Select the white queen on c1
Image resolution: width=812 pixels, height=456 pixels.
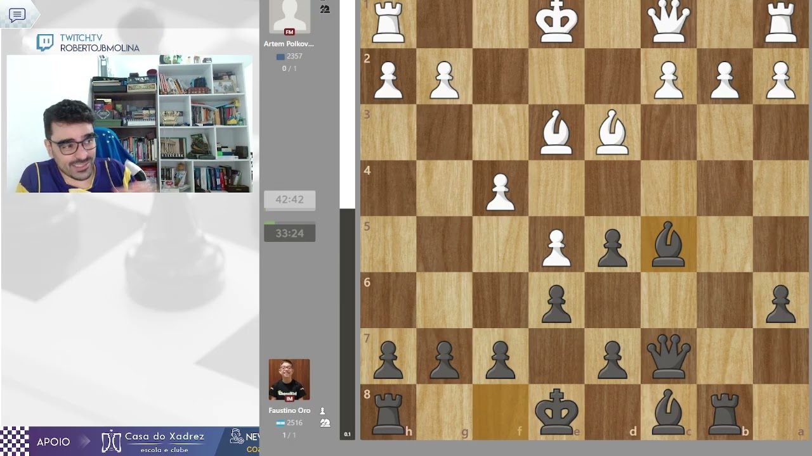(x=668, y=22)
